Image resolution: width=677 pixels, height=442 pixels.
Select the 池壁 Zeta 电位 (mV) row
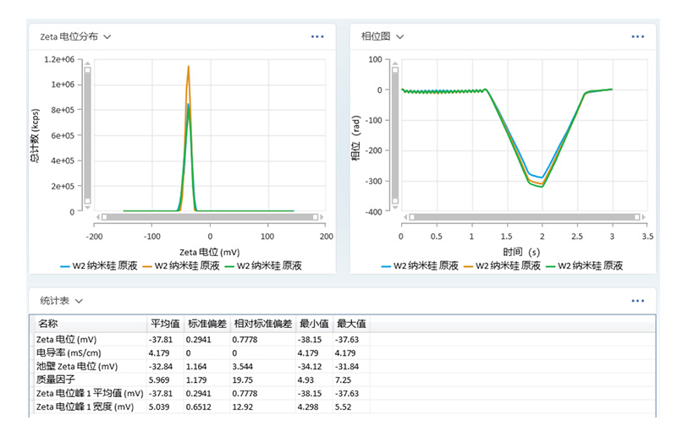(76, 366)
